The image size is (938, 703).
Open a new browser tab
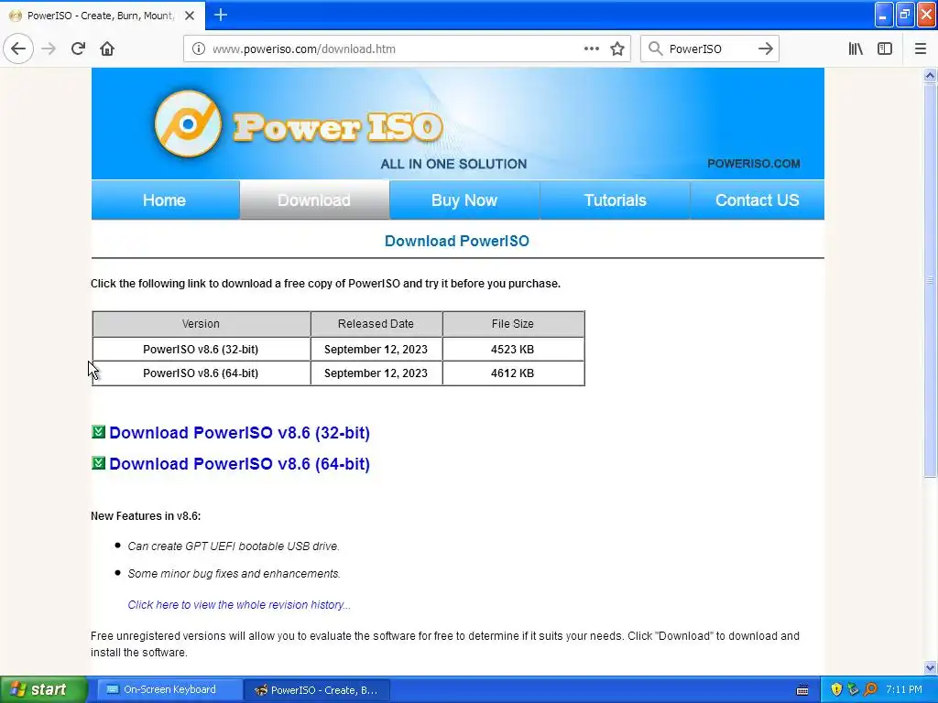[220, 15]
